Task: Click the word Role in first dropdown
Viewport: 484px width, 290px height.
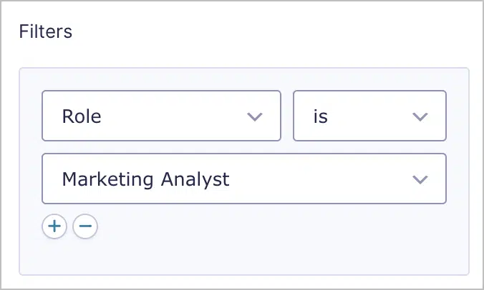Action: [x=82, y=116]
